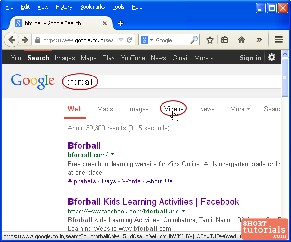This screenshot has width=291, height=242.
Task: Show more toolbar tools via double chevron
Action: tap(259, 40)
